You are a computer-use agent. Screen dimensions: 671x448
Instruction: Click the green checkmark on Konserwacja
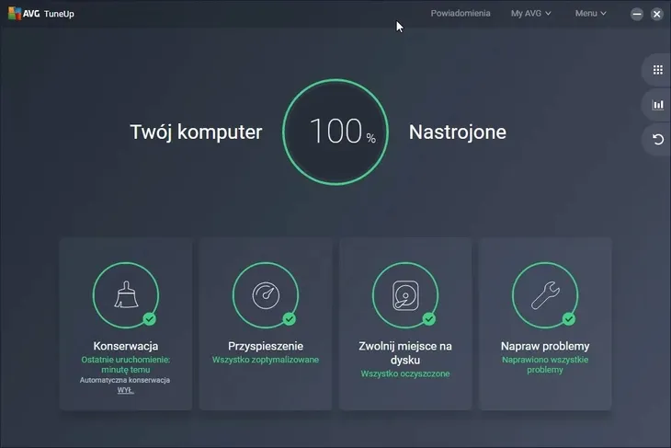149,319
